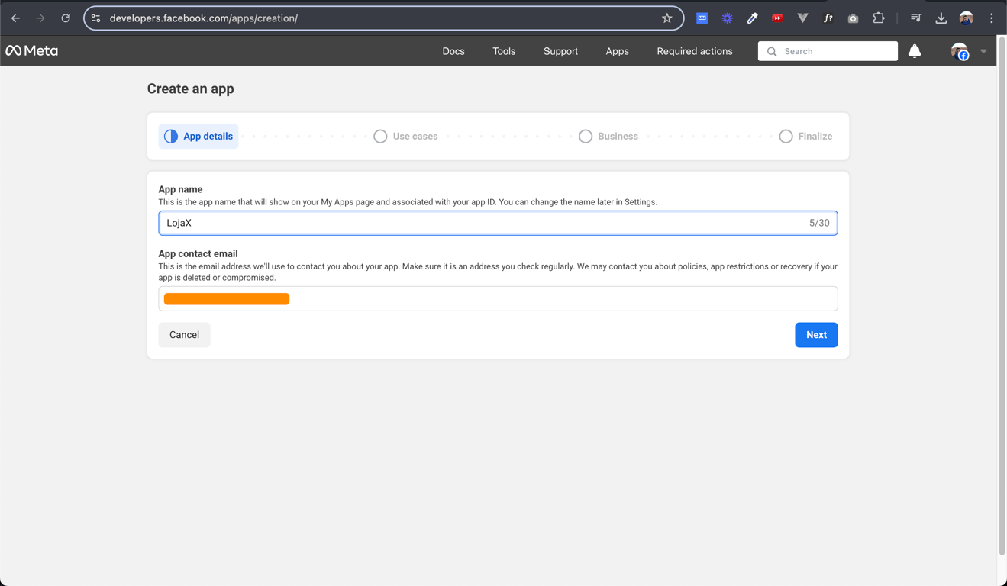The image size is (1007, 586).
Task: Open the Extensions puzzle piece menu
Action: [878, 18]
